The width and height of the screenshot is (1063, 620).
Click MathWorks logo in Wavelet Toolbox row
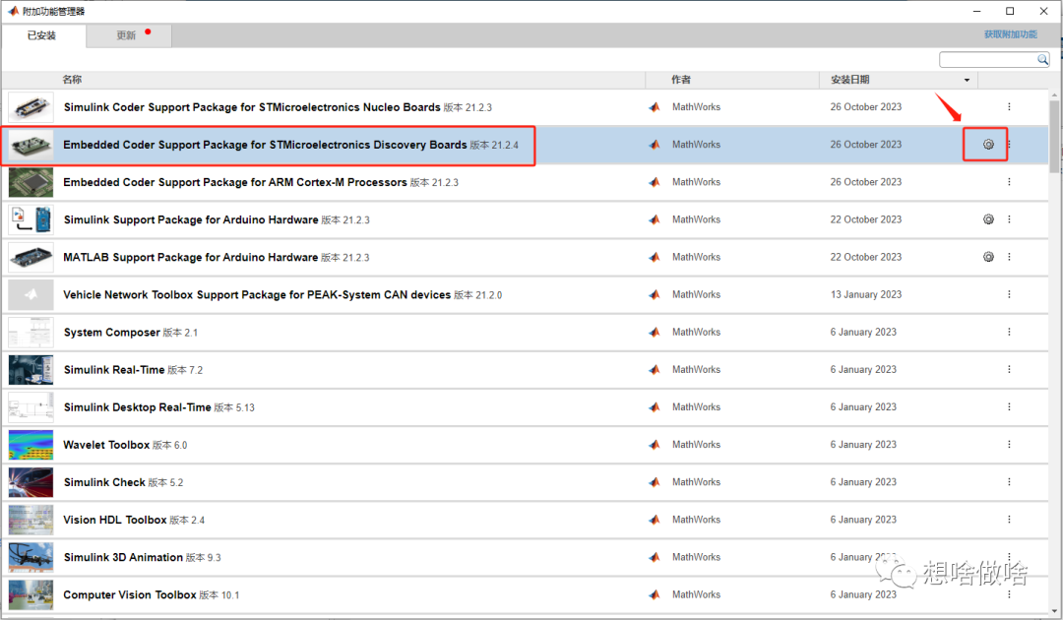click(x=655, y=445)
